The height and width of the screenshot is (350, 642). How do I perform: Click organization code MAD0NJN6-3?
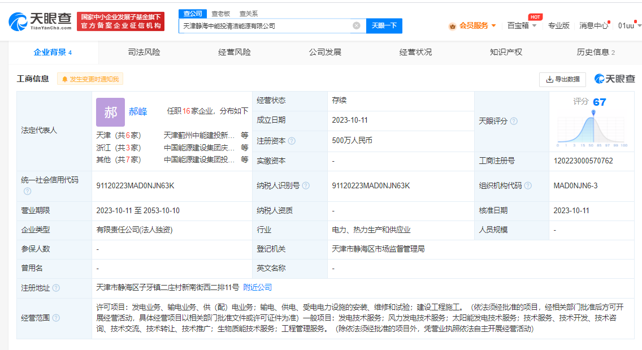576,185
